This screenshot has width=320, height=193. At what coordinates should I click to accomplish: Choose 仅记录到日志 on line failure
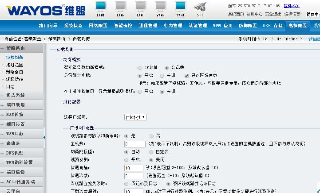126,184
